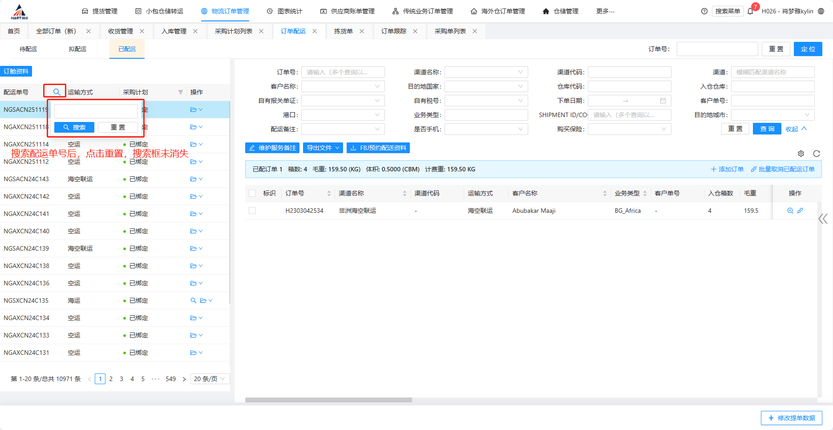Click the filter icon in 采购计划 column
This screenshot has width=833, height=430.
(x=181, y=92)
